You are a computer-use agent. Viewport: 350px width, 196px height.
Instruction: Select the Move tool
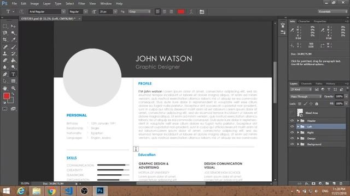[13, 26]
